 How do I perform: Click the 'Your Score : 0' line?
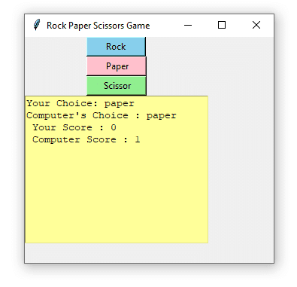tap(74, 127)
